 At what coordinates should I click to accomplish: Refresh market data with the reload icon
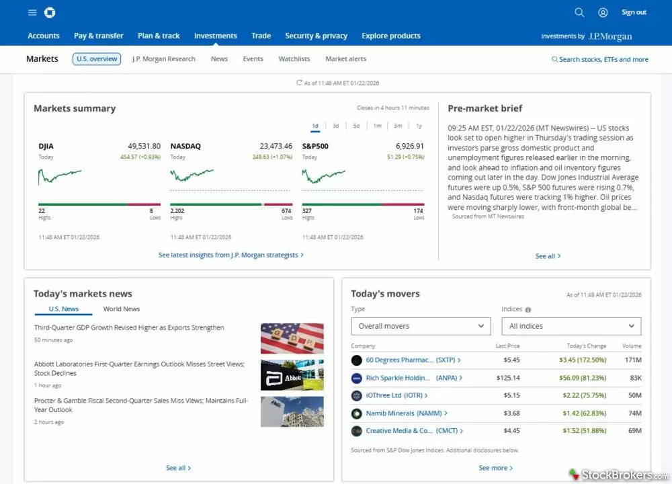coord(298,82)
